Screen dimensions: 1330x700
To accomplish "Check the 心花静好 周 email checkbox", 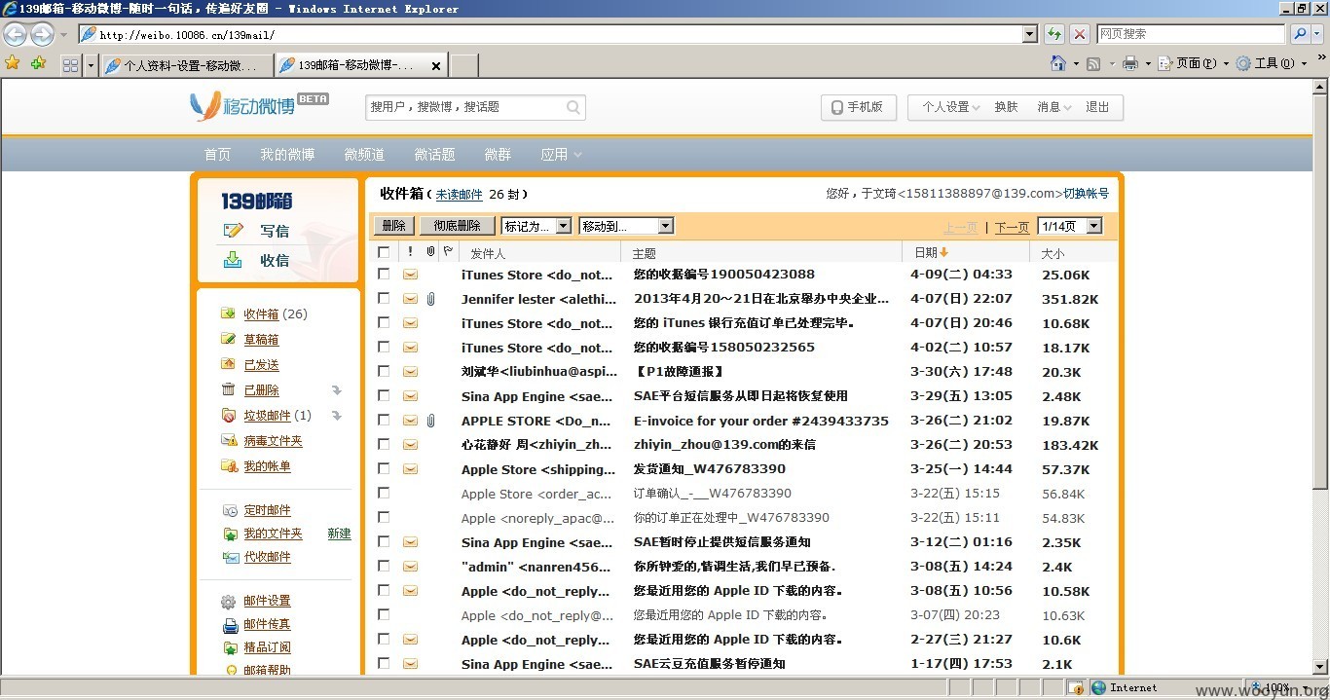I will tap(384, 444).
